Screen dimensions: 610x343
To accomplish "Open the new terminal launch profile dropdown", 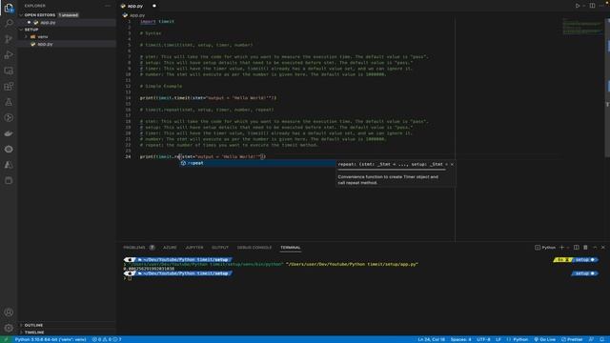I will pos(568,248).
